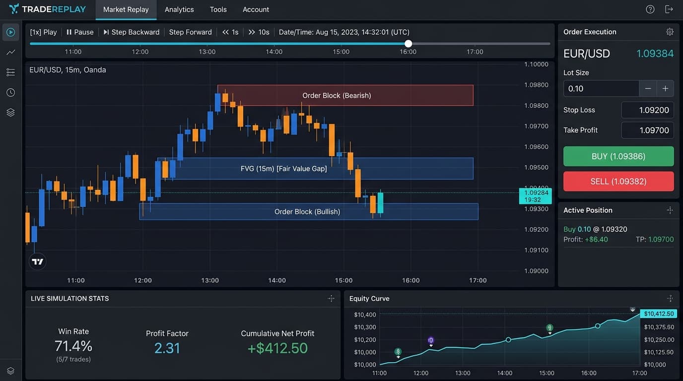Select the FVG (15m) [Fair Value Gap] zone label
Viewport: 683px width, 381px height.
click(284, 169)
